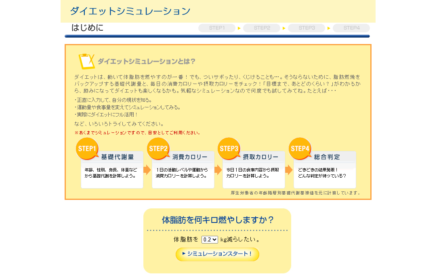Click the orange STEP3 badge
This screenshot has height=275, width=441.
tap(229, 149)
